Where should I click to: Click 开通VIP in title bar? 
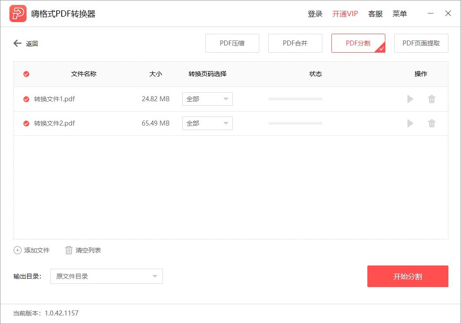tap(345, 14)
